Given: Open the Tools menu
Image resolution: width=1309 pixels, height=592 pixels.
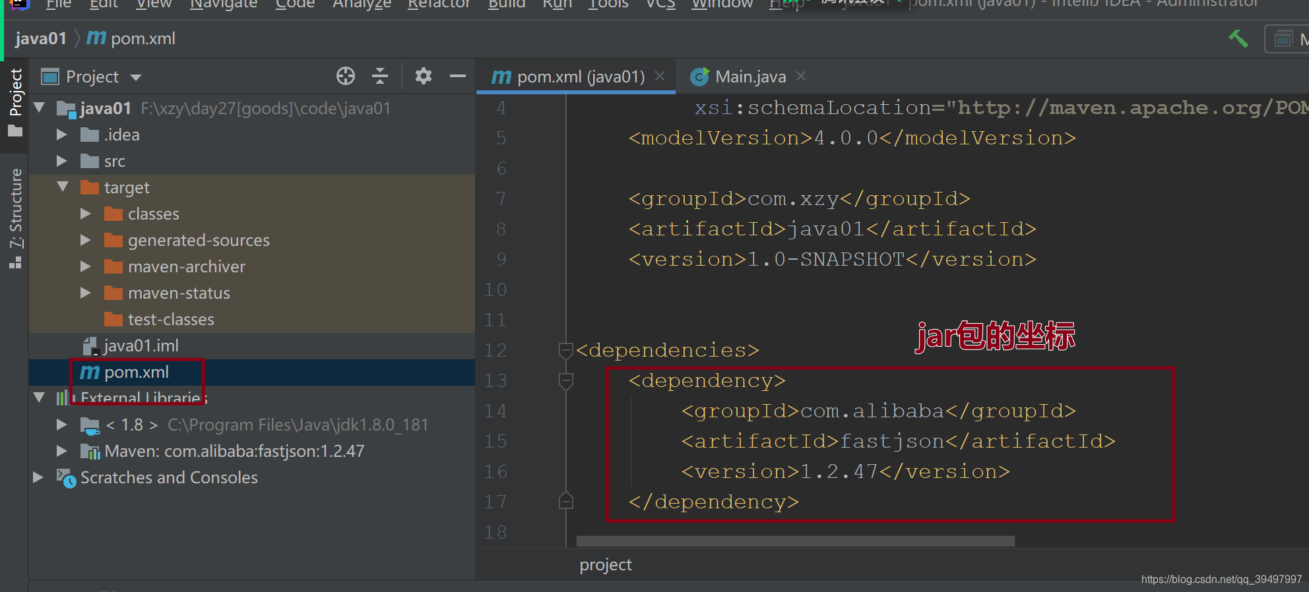Looking at the screenshot, I should click(608, 4).
